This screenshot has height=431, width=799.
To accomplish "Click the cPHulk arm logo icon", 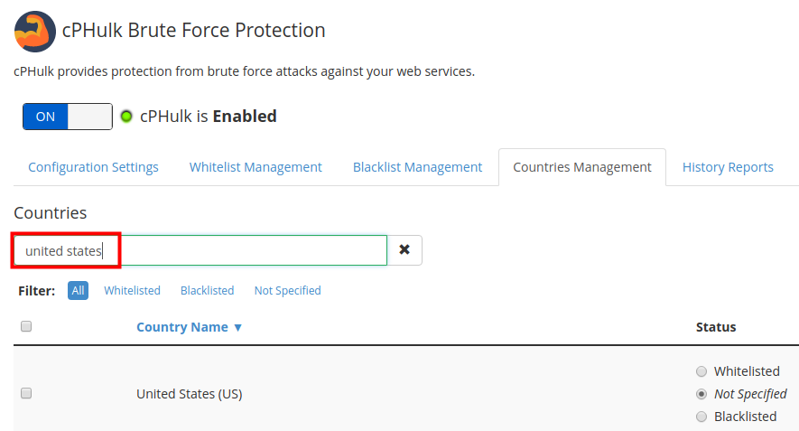I will 34,31.
